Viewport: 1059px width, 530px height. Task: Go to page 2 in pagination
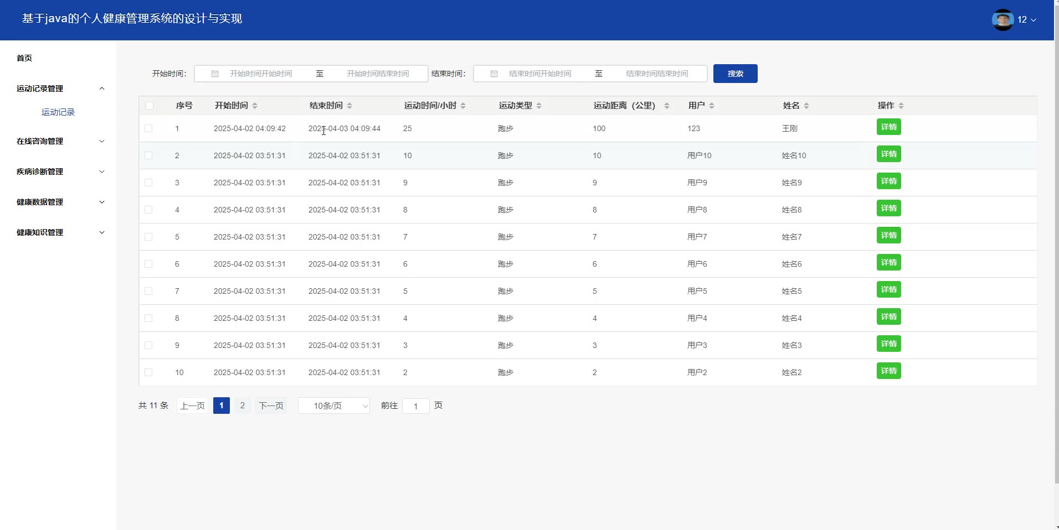242,406
